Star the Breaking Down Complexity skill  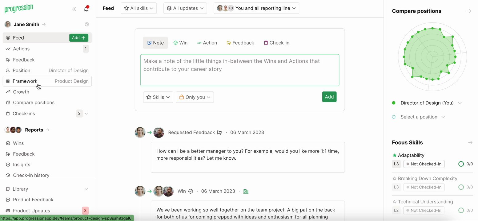(395, 179)
